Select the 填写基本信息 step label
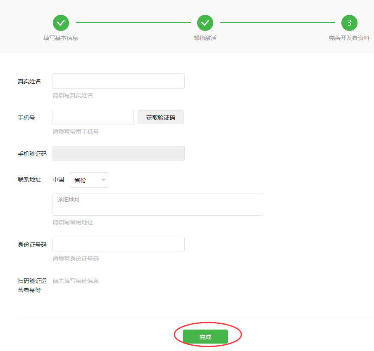This screenshot has height=351, width=374. pos(61,38)
